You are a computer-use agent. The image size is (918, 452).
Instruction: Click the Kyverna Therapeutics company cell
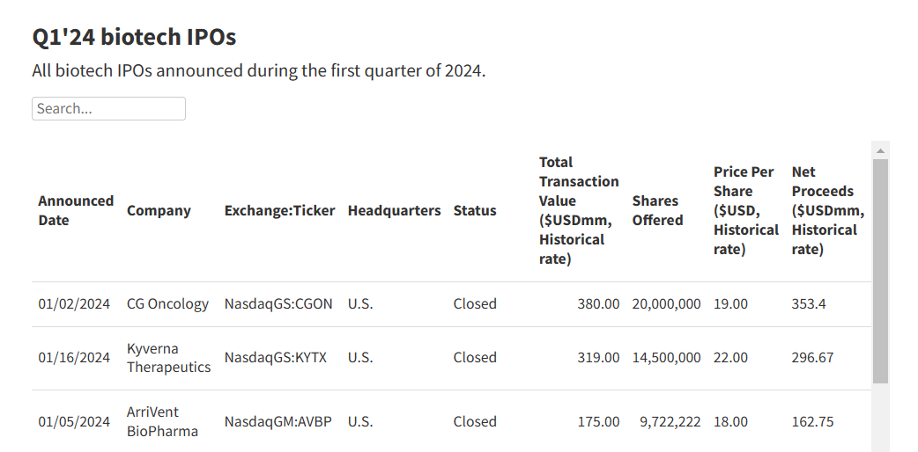click(x=168, y=357)
